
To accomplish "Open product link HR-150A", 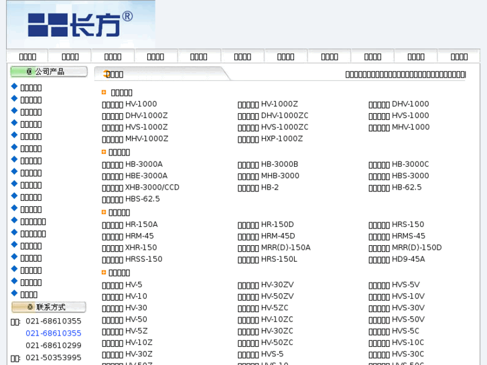I will tap(130, 224).
